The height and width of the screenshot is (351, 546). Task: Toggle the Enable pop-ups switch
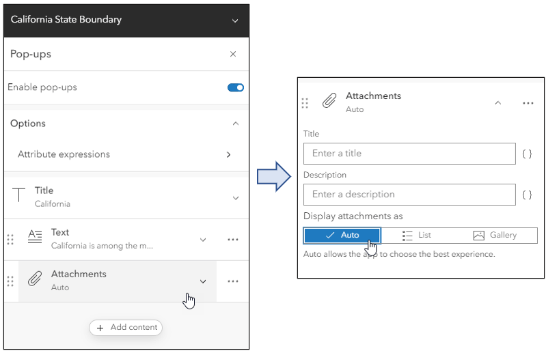[x=236, y=87]
